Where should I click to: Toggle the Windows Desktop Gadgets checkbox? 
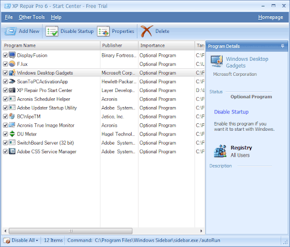click(5, 73)
